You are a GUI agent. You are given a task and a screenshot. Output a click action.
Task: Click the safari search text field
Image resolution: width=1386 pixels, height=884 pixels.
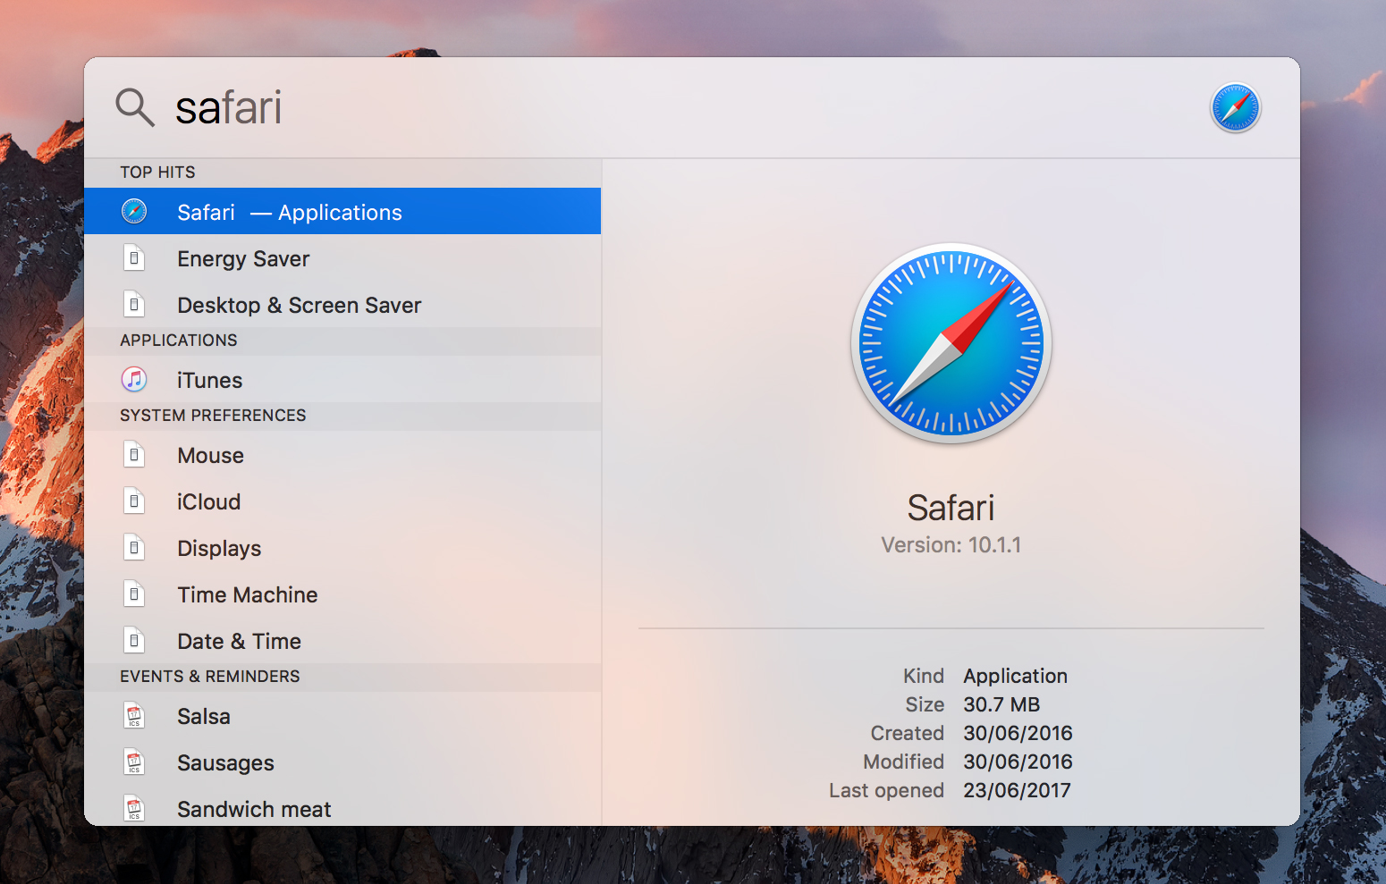[x=680, y=108]
